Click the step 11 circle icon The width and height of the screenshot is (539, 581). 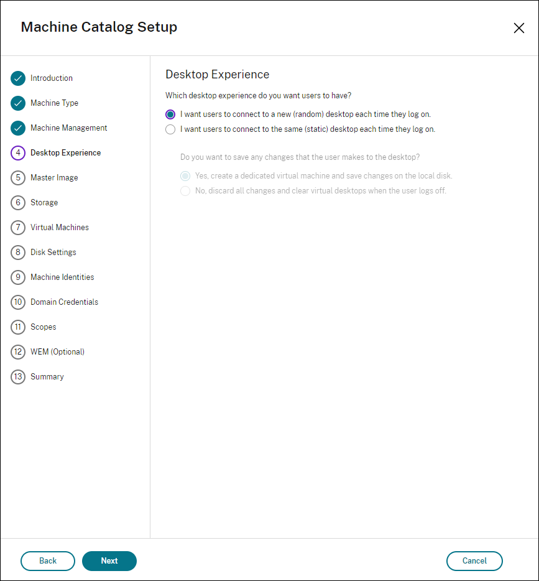point(18,327)
